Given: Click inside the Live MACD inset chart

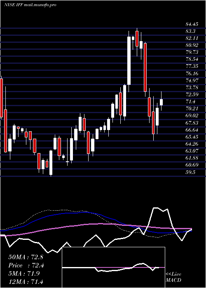Looking at the screenshot, I should (x=113, y=267).
